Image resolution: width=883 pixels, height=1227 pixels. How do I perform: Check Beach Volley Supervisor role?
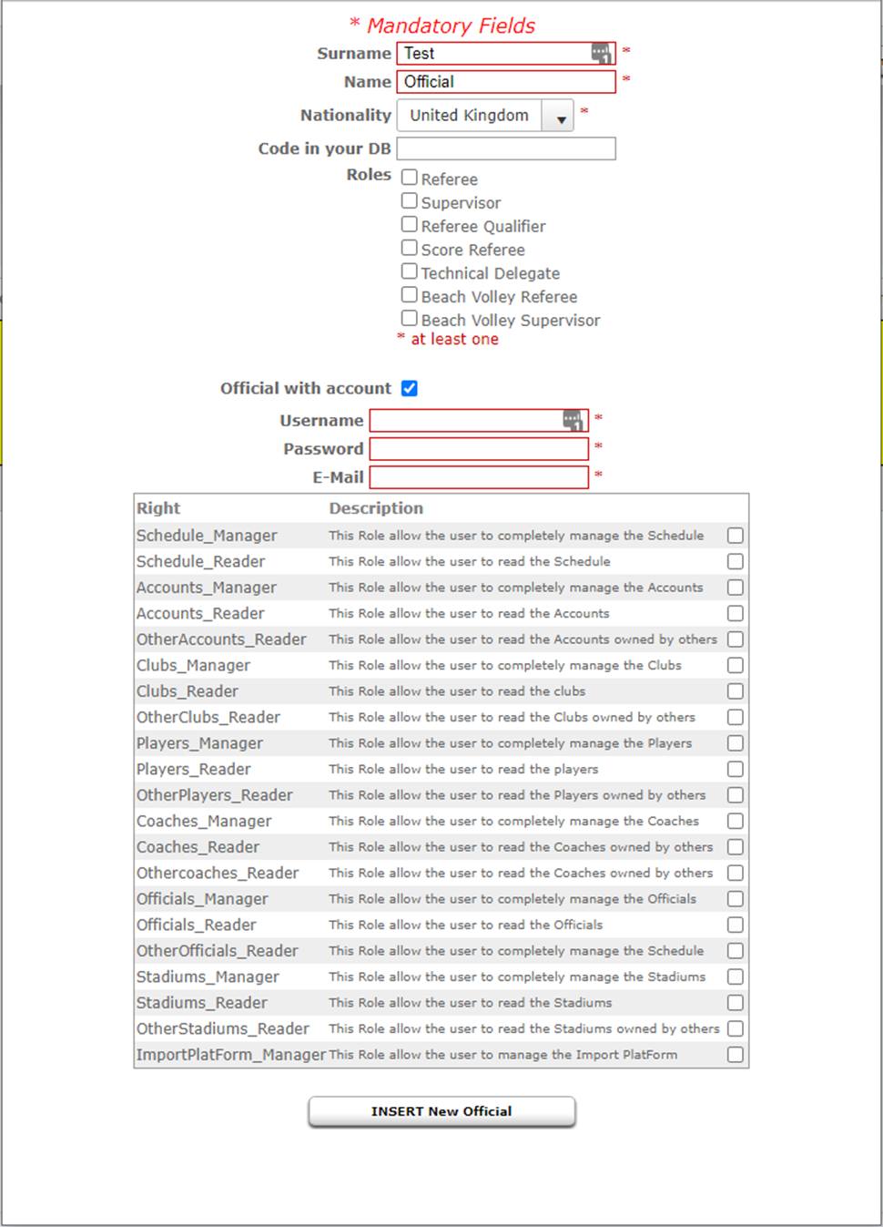(x=410, y=319)
